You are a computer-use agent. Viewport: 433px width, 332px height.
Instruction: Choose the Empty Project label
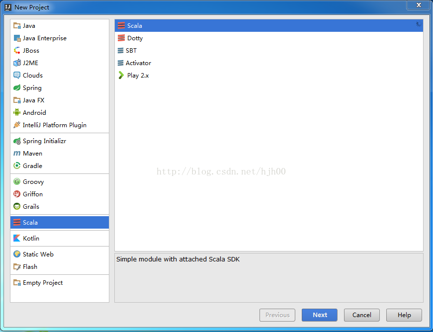pyautogui.click(x=43, y=283)
